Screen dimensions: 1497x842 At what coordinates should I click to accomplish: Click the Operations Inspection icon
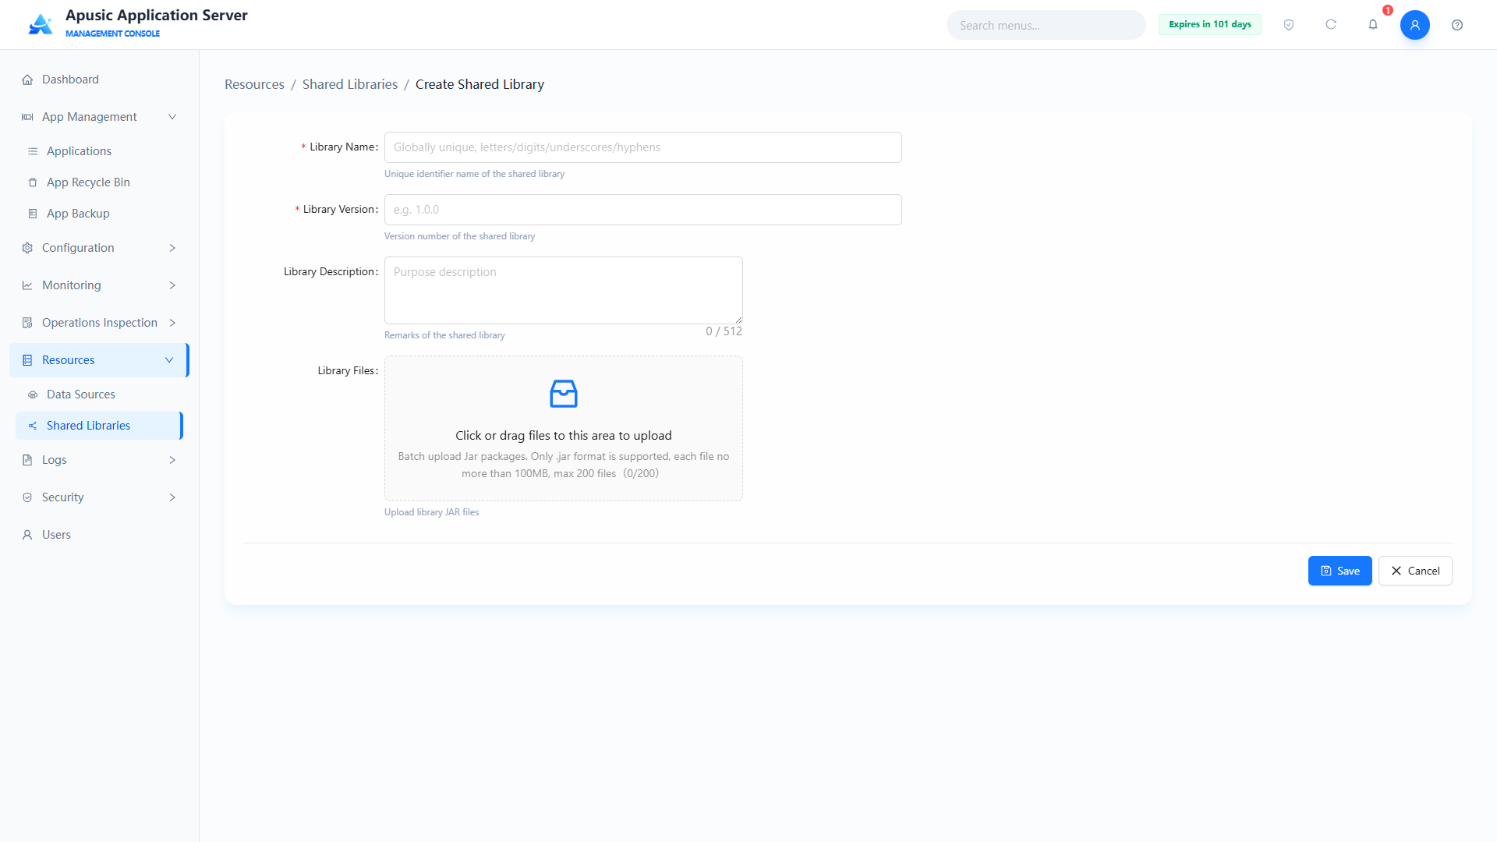coord(27,323)
